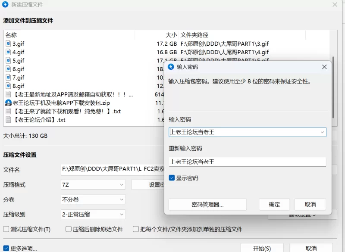Expand the 输入密码 history dropdown arrow

(322, 132)
